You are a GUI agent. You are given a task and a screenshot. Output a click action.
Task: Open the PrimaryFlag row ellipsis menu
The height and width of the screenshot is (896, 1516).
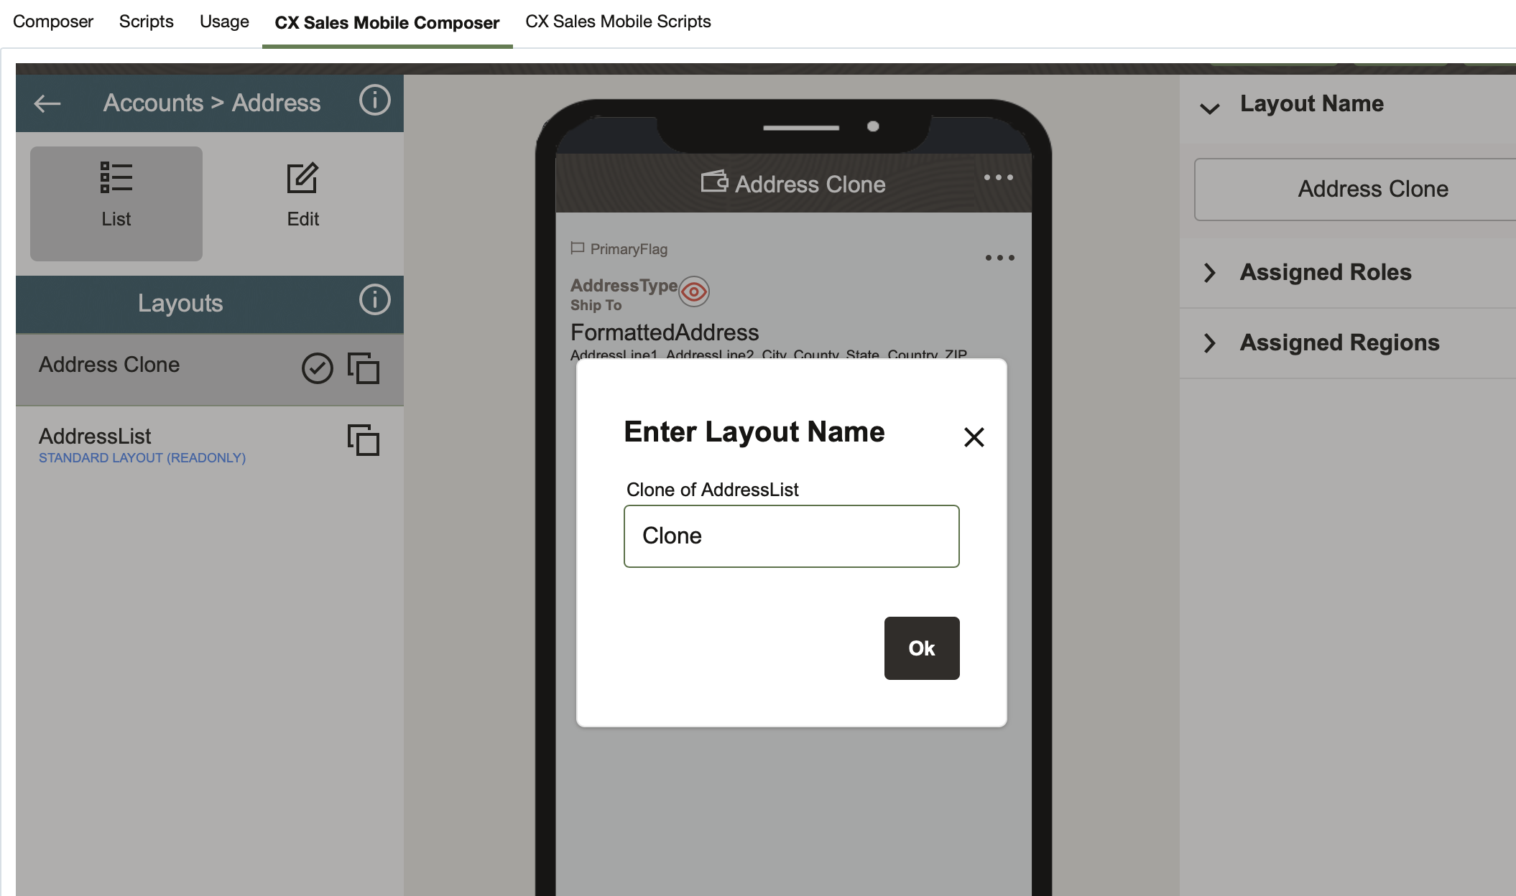click(x=999, y=258)
